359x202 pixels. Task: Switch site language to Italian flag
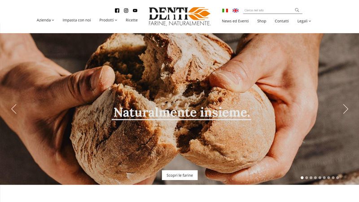tap(225, 10)
